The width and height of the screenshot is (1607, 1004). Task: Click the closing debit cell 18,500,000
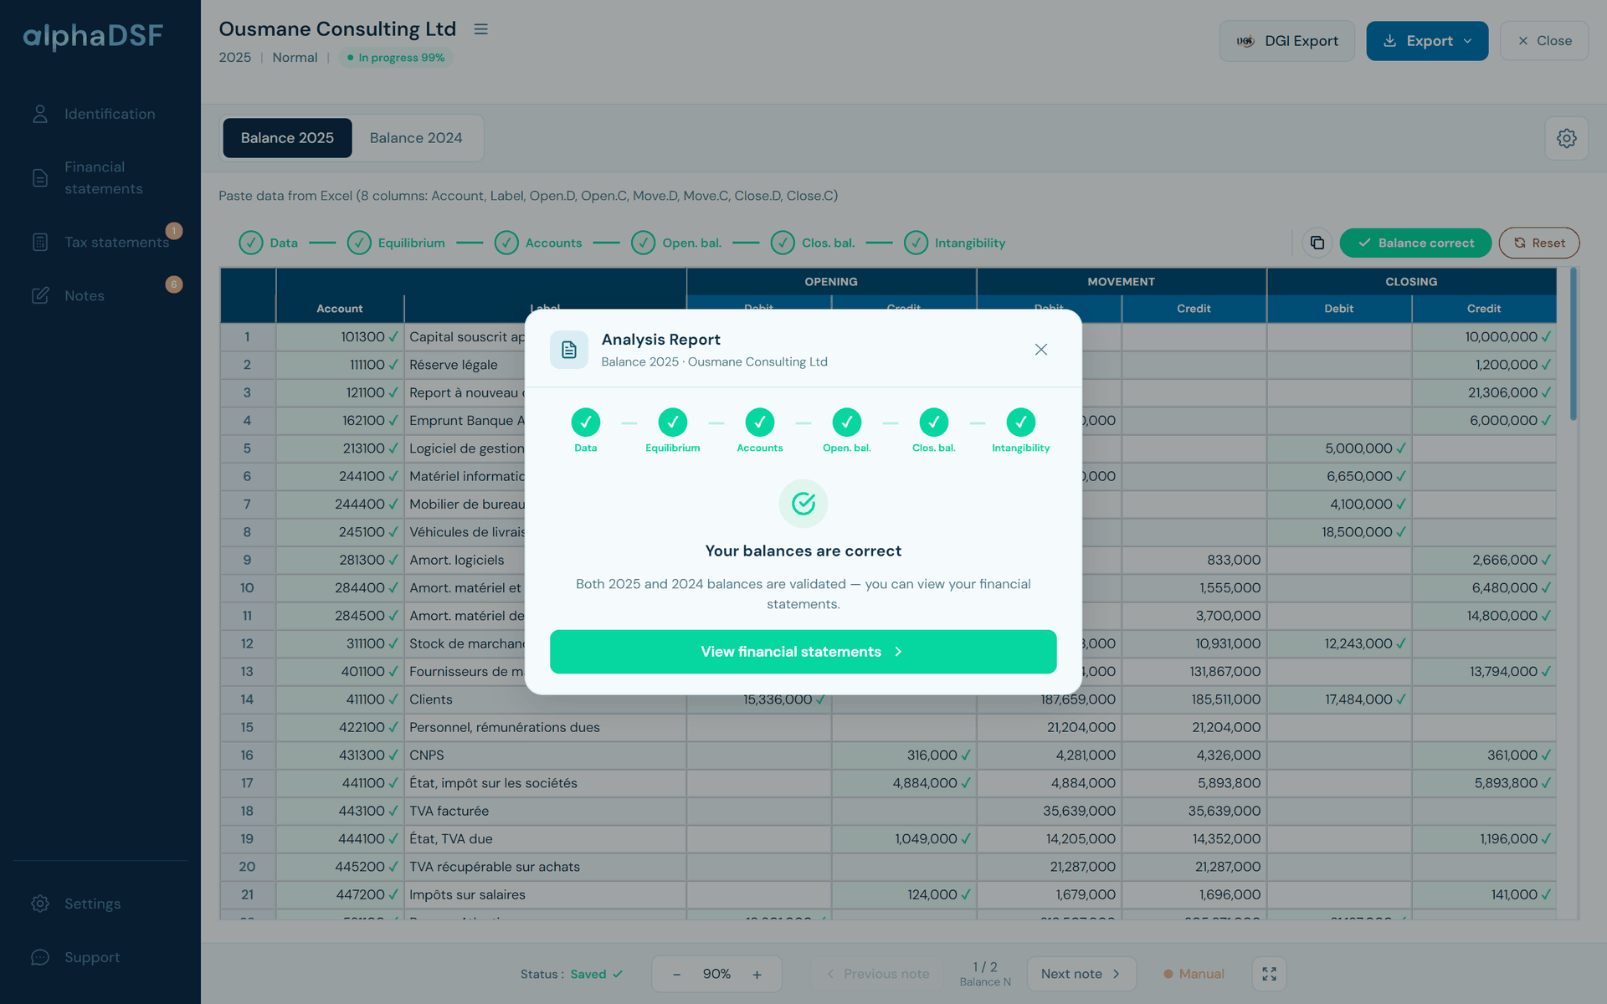pos(1338,532)
